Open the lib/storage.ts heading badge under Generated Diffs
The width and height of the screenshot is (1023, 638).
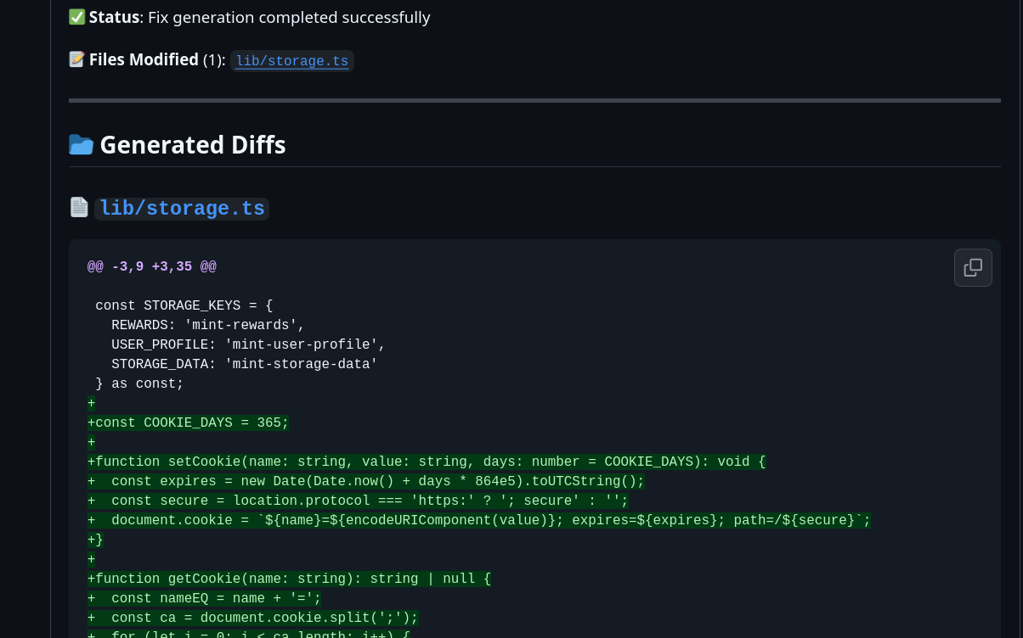tap(182, 209)
